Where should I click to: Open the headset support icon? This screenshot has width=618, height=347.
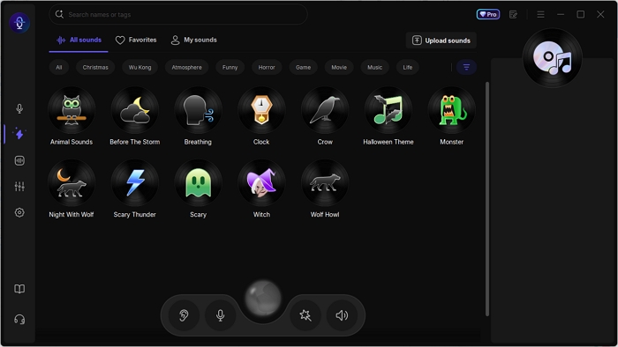pos(19,319)
